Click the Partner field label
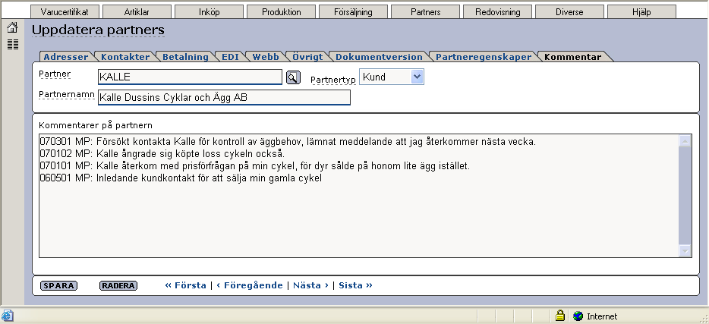The height and width of the screenshot is (324, 709). [55, 74]
